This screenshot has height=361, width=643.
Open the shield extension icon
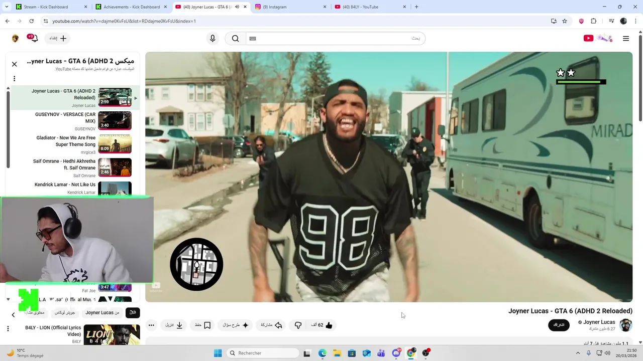(581, 21)
